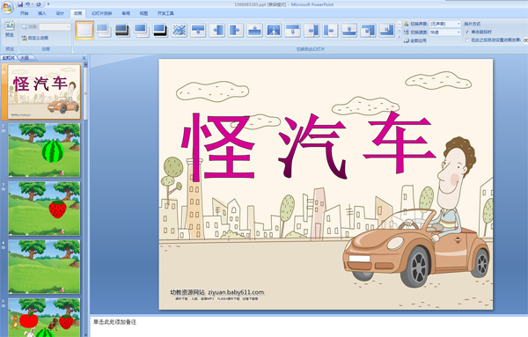This screenshot has width=528, height=337.
Task: Open the 动画 animate dropdown box
Action: coord(55,26)
